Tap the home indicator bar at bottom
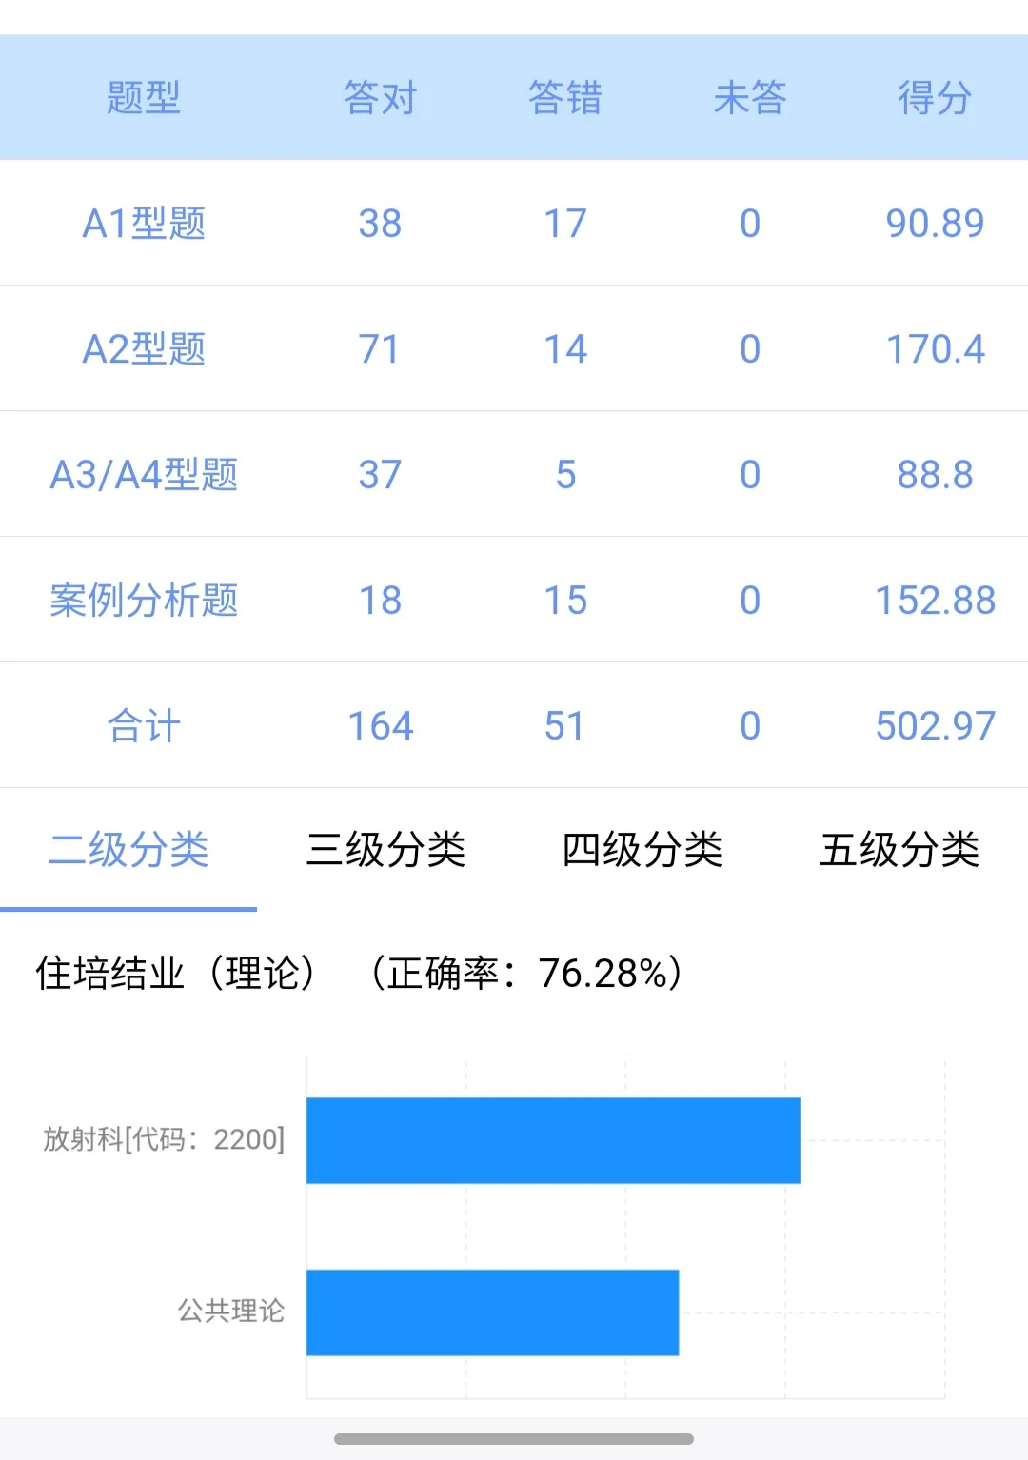This screenshot has width=1028, height=1460. point(514,1438)
